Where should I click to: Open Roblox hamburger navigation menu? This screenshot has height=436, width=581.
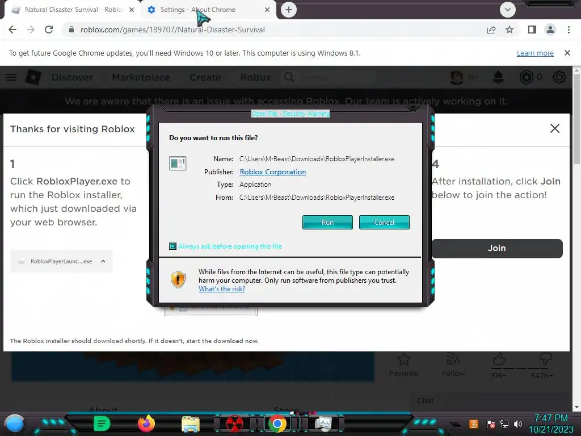(x=11, y=77)
